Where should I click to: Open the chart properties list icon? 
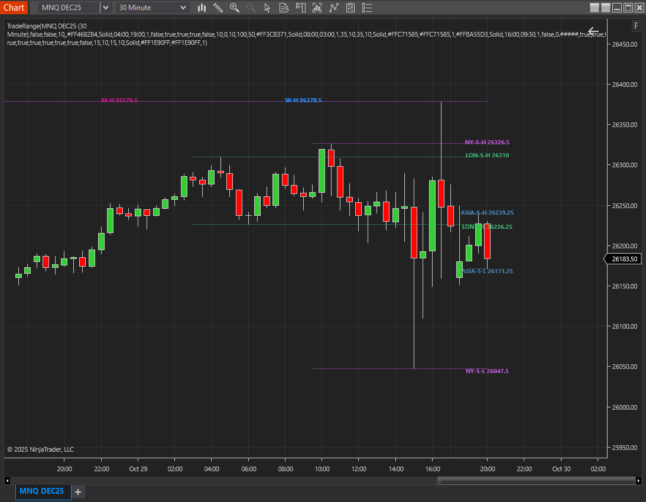(368, 8)
